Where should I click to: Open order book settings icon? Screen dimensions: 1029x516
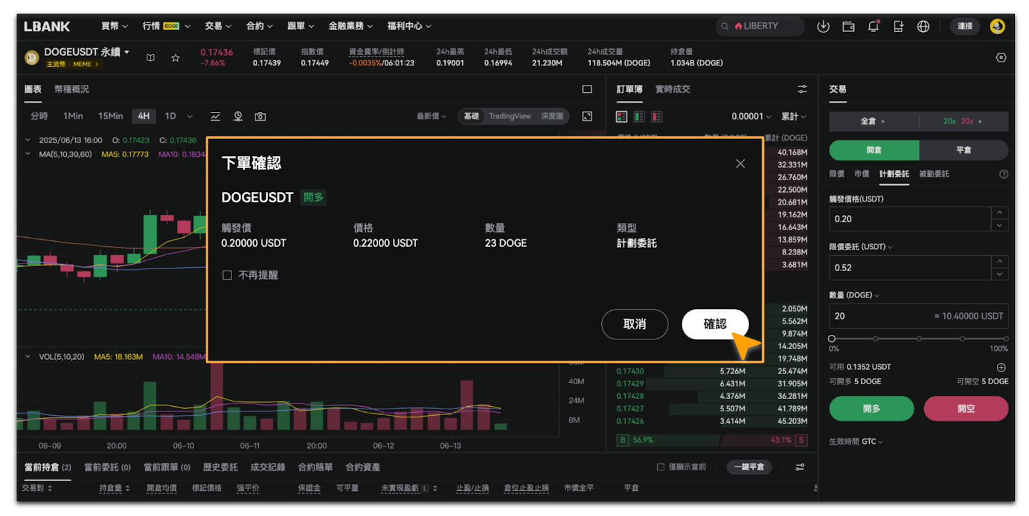[x=802, y=89]
